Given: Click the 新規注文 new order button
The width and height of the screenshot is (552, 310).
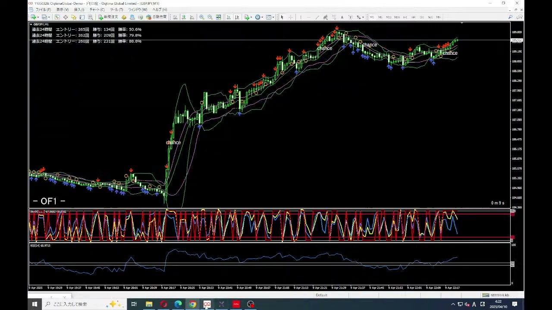Looking at the screenshot, I should (x=108, y=17).
